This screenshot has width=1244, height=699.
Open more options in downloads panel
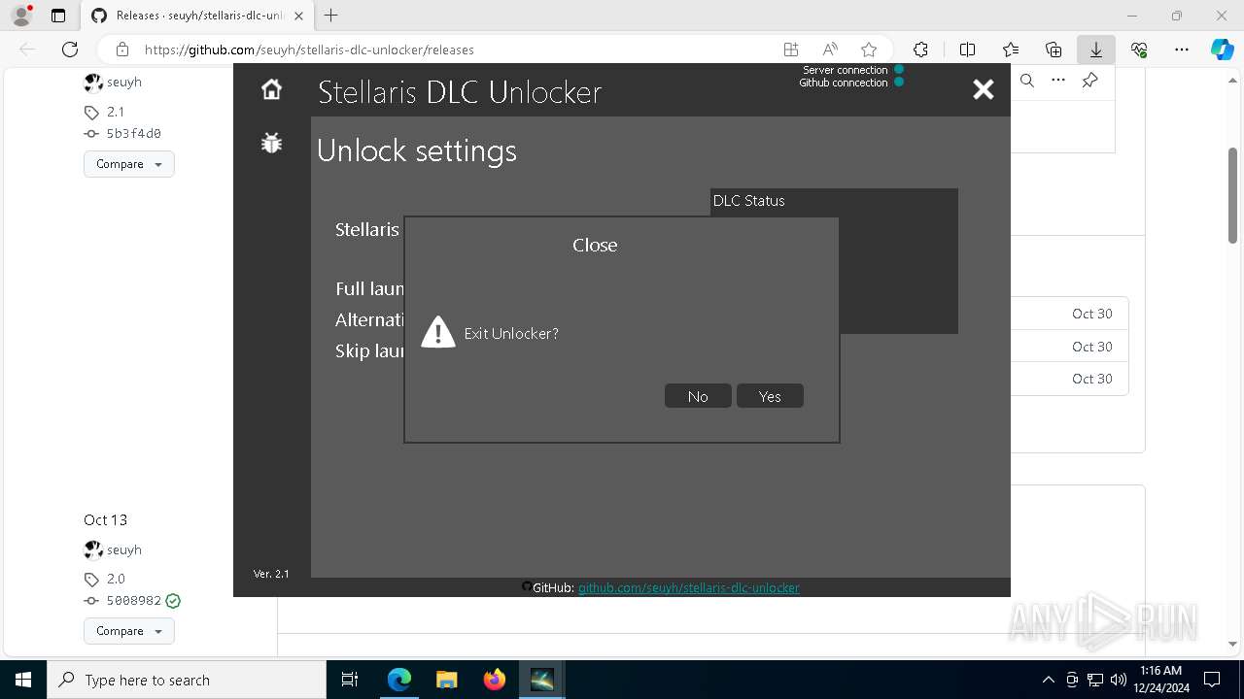click(x=1058, y=81)
